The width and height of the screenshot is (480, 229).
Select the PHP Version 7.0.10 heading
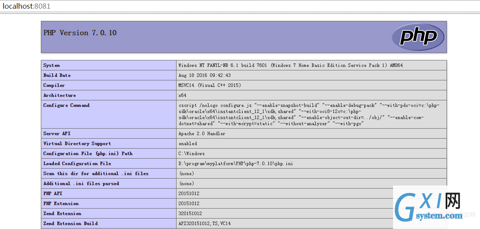(x=80, y=33)
